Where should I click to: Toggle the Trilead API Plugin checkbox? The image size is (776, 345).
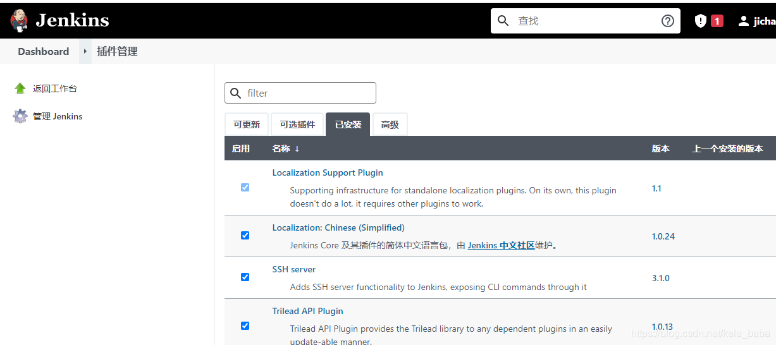245,326
